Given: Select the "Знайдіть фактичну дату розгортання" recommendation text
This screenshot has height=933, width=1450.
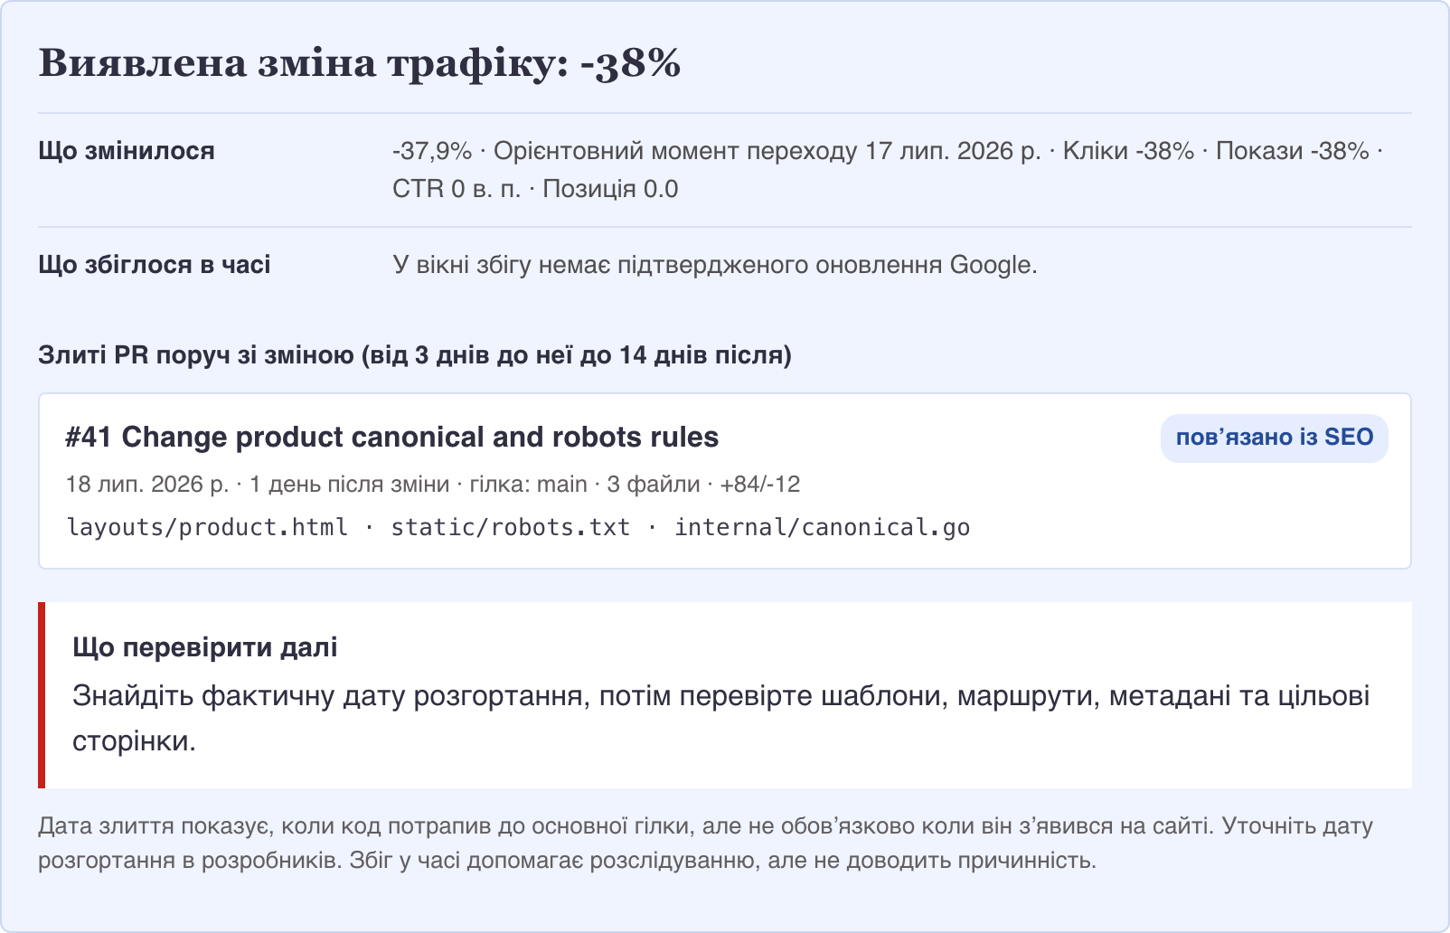Looking at the screenshot, I should tap(721, 719).
